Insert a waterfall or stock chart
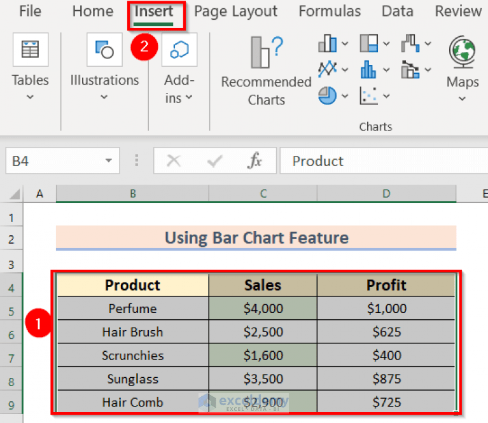Image resolution: width=488 pixels, height=423 pixels. 410,43
